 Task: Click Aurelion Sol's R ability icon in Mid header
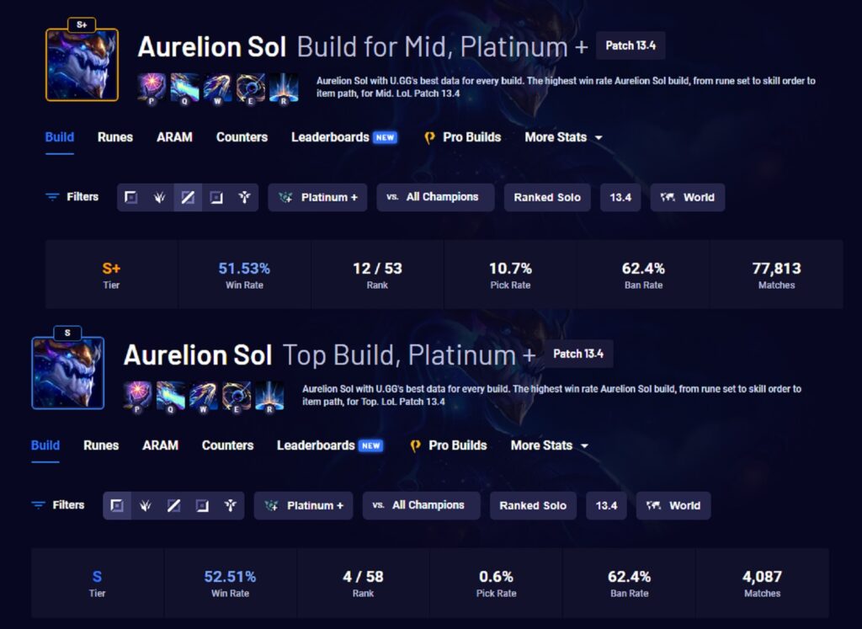click(x=284, y=88)
